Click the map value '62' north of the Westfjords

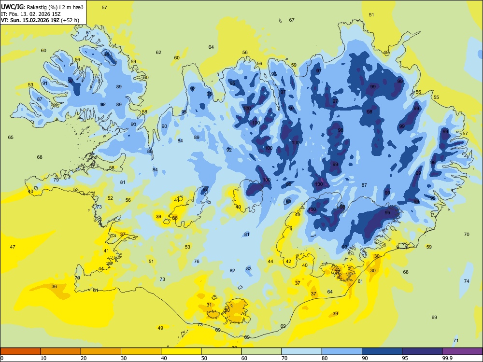coord(158,52)
